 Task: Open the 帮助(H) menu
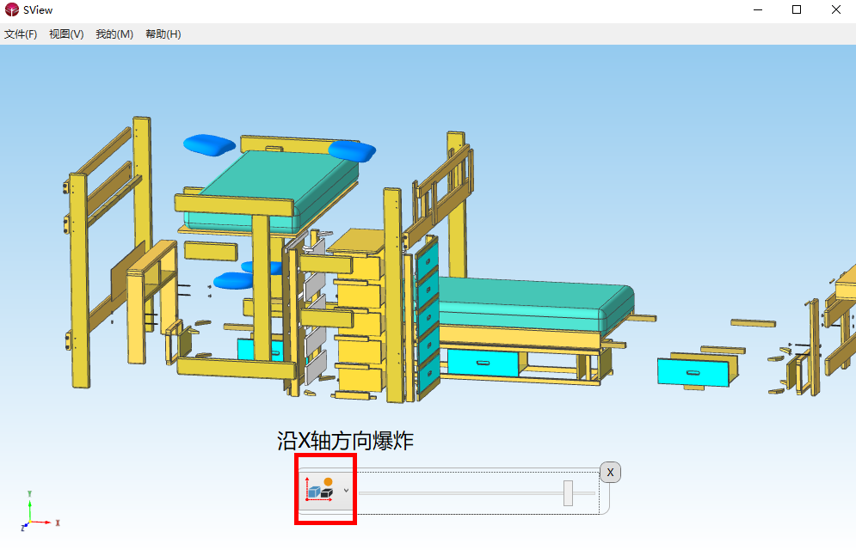tap(163, 34)
